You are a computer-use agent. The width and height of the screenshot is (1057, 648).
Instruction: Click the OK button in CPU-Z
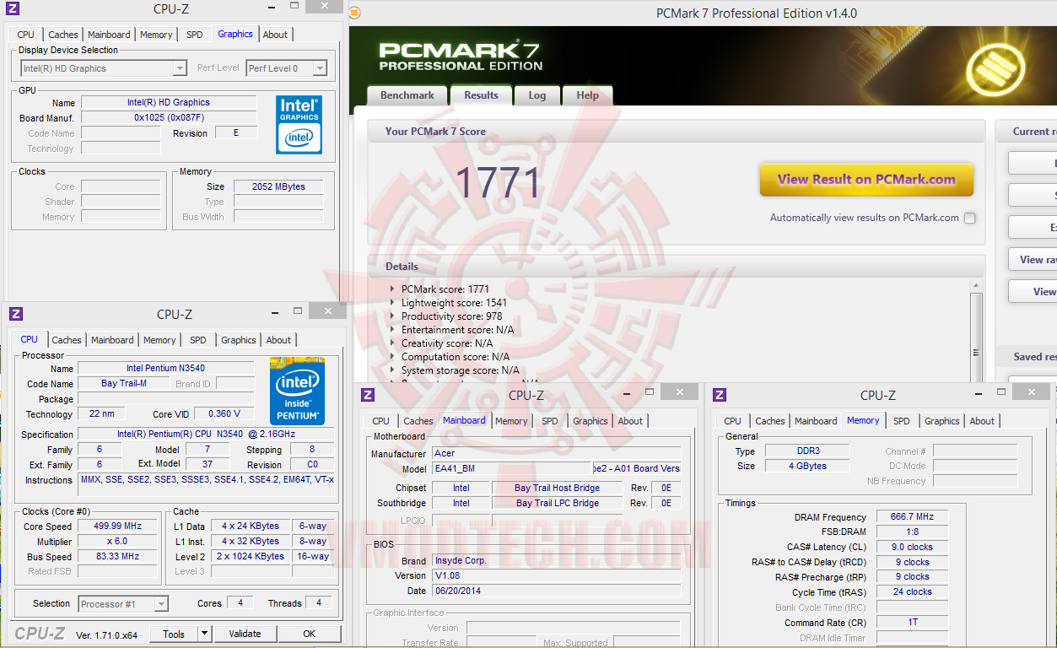tap(310, 634)
